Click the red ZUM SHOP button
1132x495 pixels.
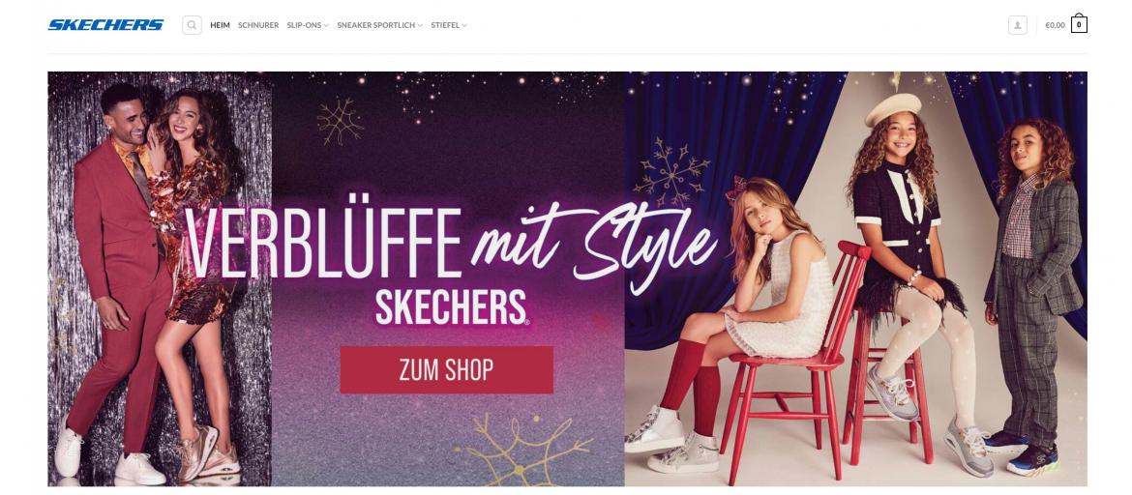point(447,370)
